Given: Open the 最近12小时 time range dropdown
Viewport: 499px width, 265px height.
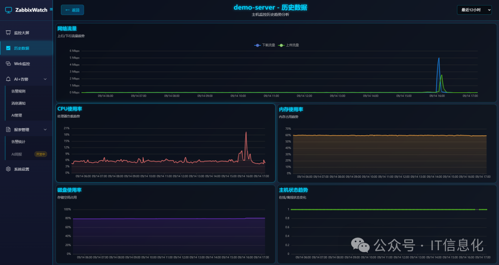Looking at the screenshot, I should 474,10.
